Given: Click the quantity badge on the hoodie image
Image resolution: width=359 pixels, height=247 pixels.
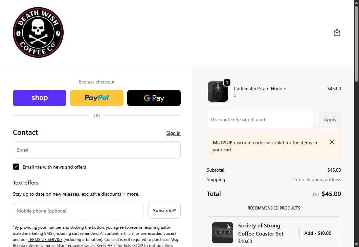Looking at the screenshot, I should tap(227, 82).
